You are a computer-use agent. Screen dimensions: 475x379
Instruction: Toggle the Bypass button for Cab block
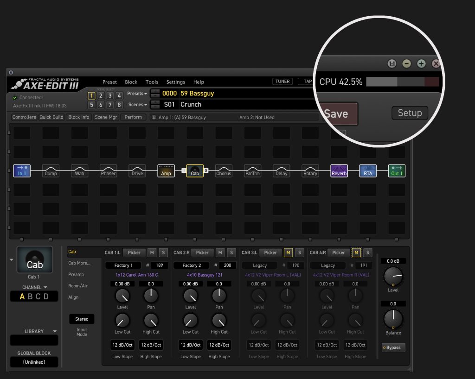393,347
